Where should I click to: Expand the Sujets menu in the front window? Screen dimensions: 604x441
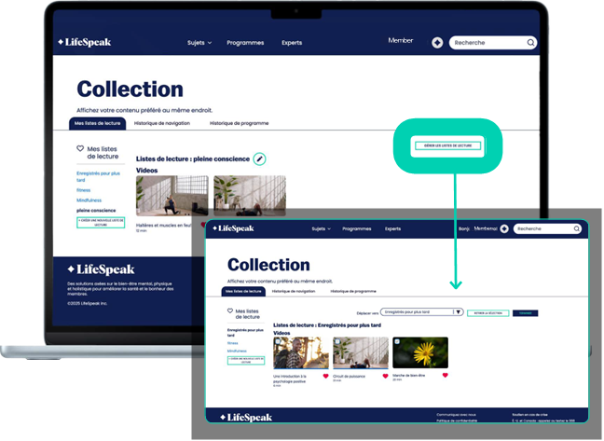tap(322, 228)
